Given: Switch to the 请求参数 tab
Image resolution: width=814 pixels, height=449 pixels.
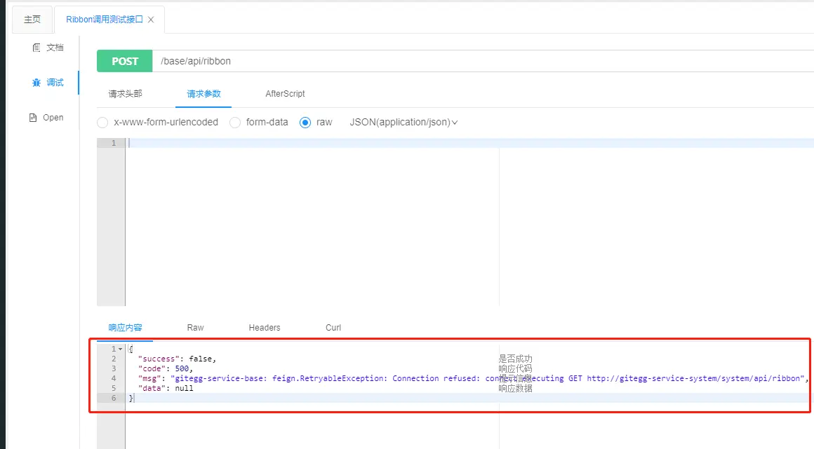Looking at the screenshot, I should (203, 94).
